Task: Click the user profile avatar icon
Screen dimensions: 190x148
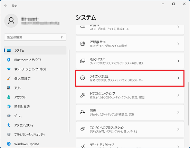Action: pos(11,21)
